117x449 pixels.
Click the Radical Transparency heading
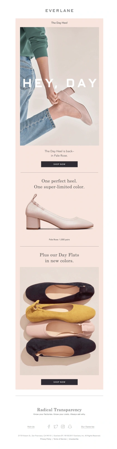click(x=59, y=410)
